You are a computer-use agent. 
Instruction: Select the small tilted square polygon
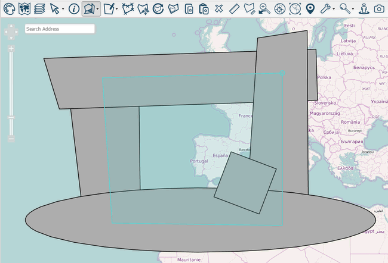tap(245, 183)
